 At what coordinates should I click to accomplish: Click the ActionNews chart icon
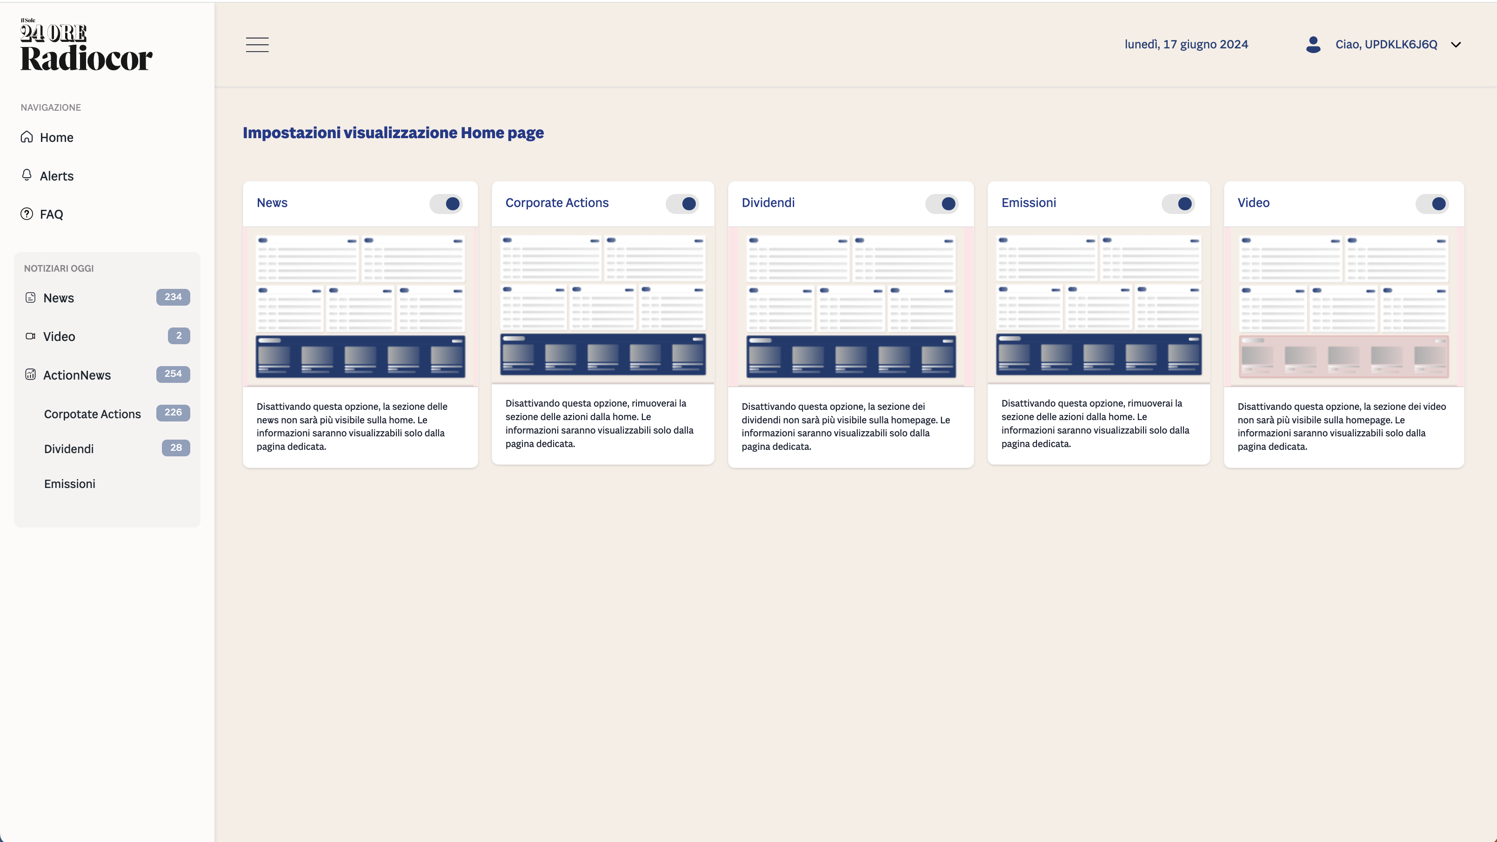click(31, 375)
